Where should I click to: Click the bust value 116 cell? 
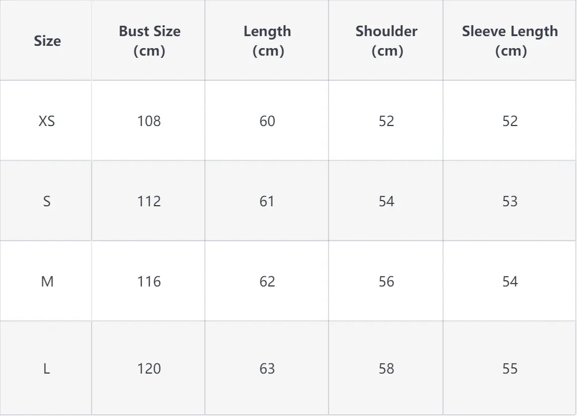coord(149,281)
